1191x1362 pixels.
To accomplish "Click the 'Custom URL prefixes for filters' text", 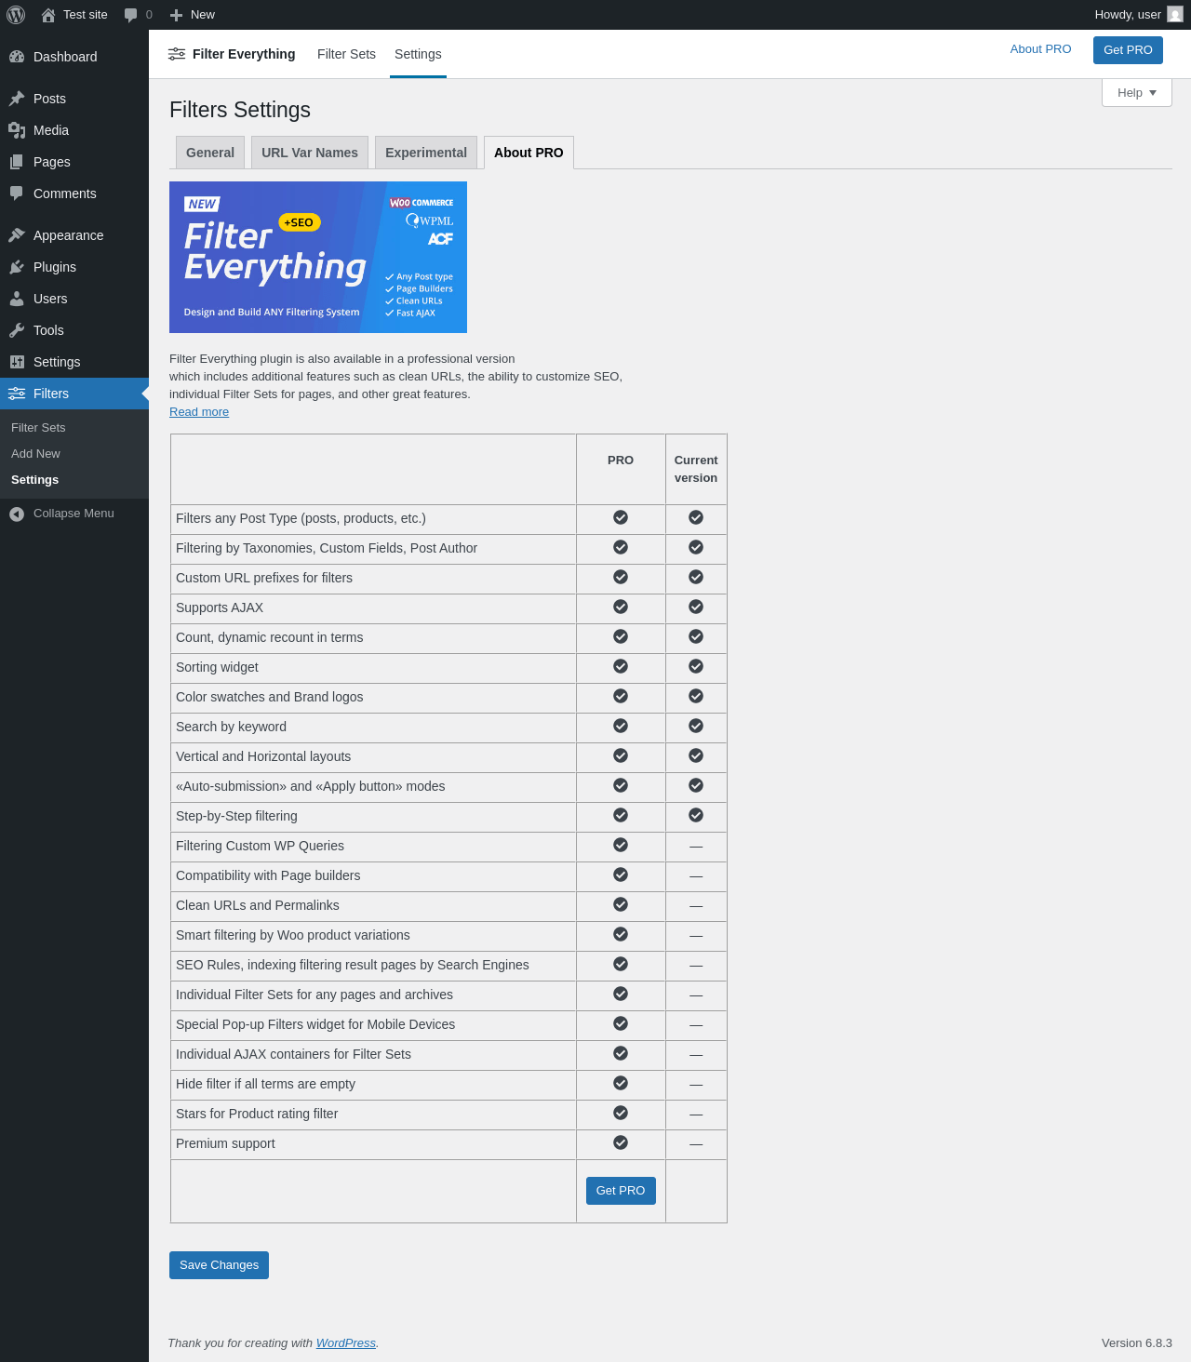I will pyautogui.click(x=264, y=578).
